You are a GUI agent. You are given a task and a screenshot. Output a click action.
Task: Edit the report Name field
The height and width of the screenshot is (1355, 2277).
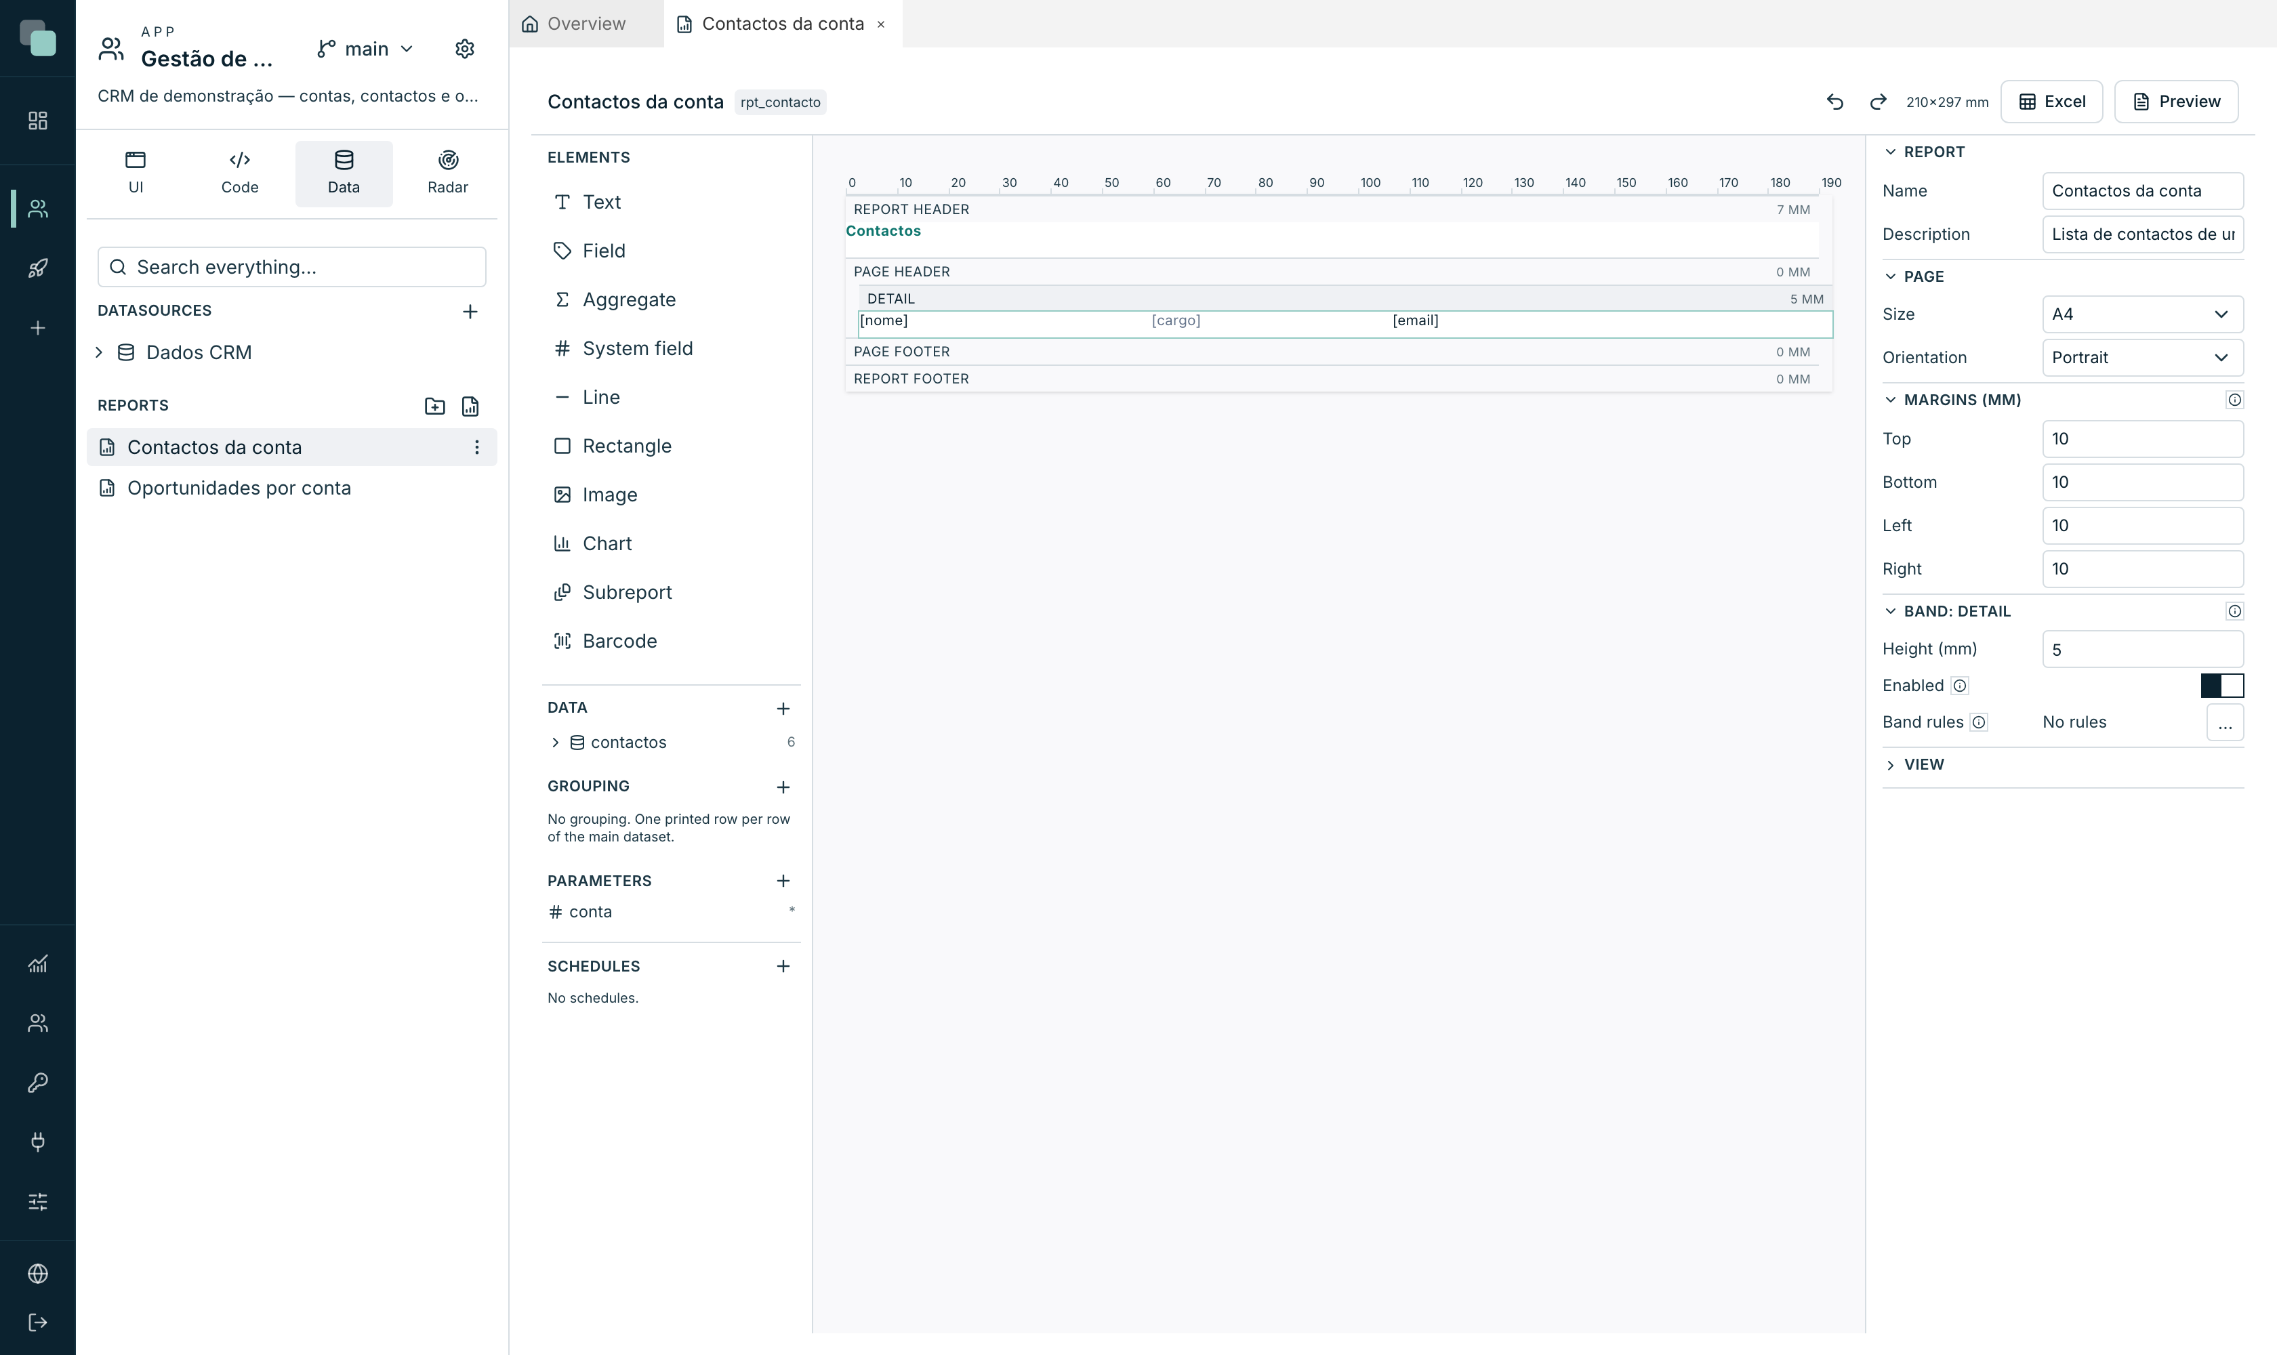coord(2142,191)
